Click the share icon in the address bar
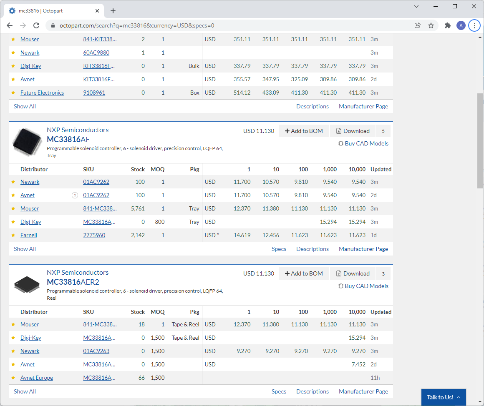484x406 pixels. (417, 25)
